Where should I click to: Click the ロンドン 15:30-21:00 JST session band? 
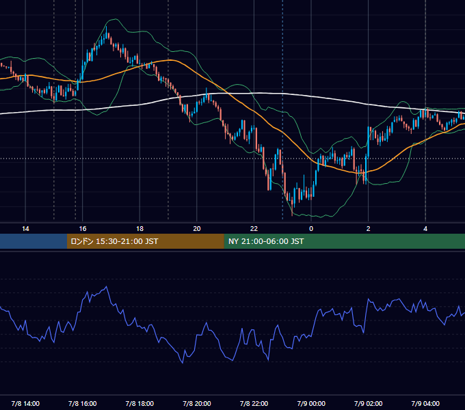145,241
